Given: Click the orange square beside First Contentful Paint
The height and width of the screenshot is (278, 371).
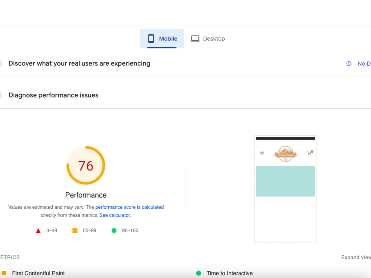Looking at the screenshot, I should pos(4,273).
